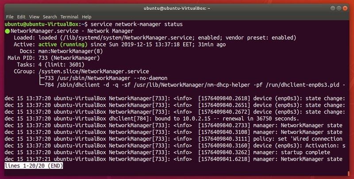Click the window title ubuntu@ubuntu-VirtualBox
354x179 pixels.
point(177,8)
